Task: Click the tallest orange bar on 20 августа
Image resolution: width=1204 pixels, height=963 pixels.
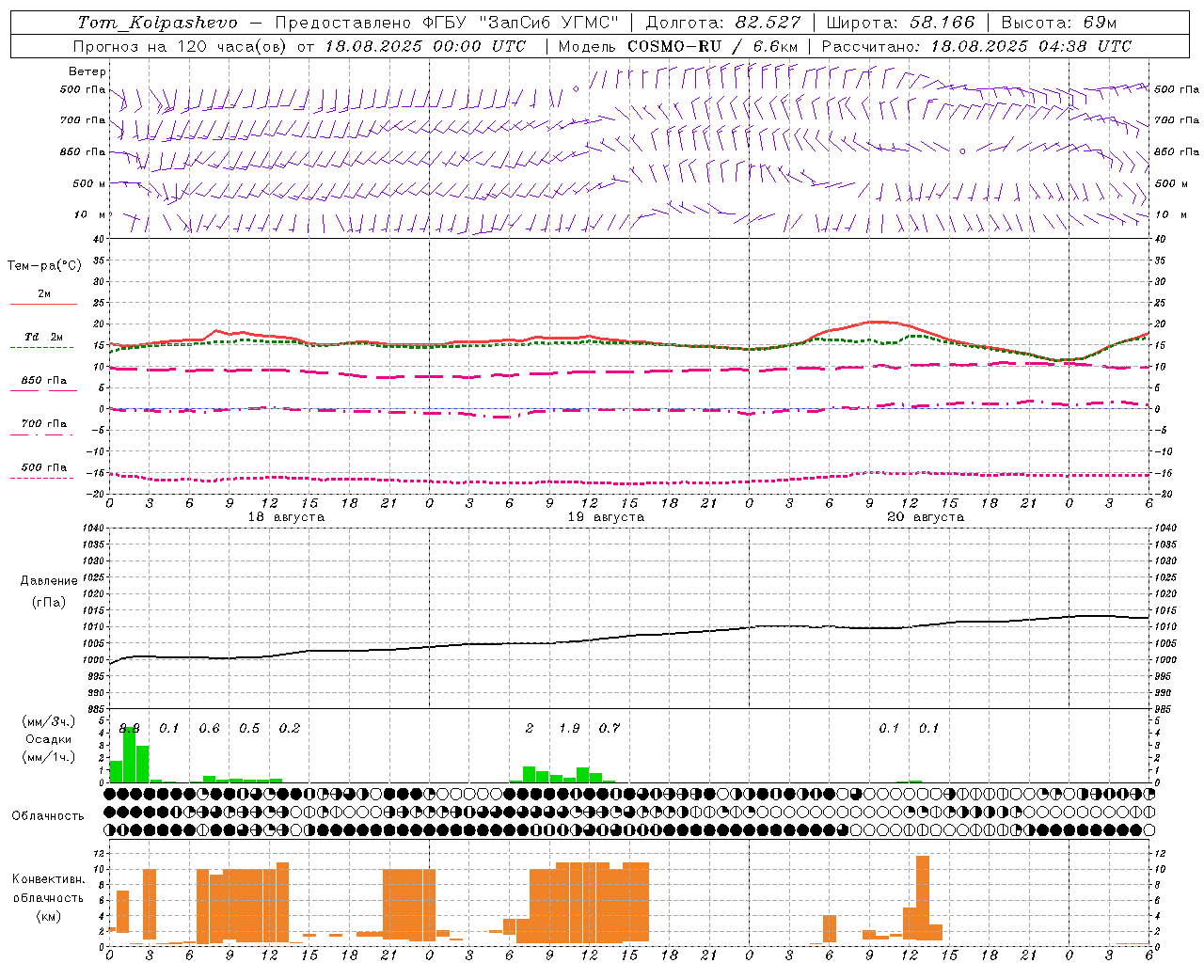Action: pos(923,899)
